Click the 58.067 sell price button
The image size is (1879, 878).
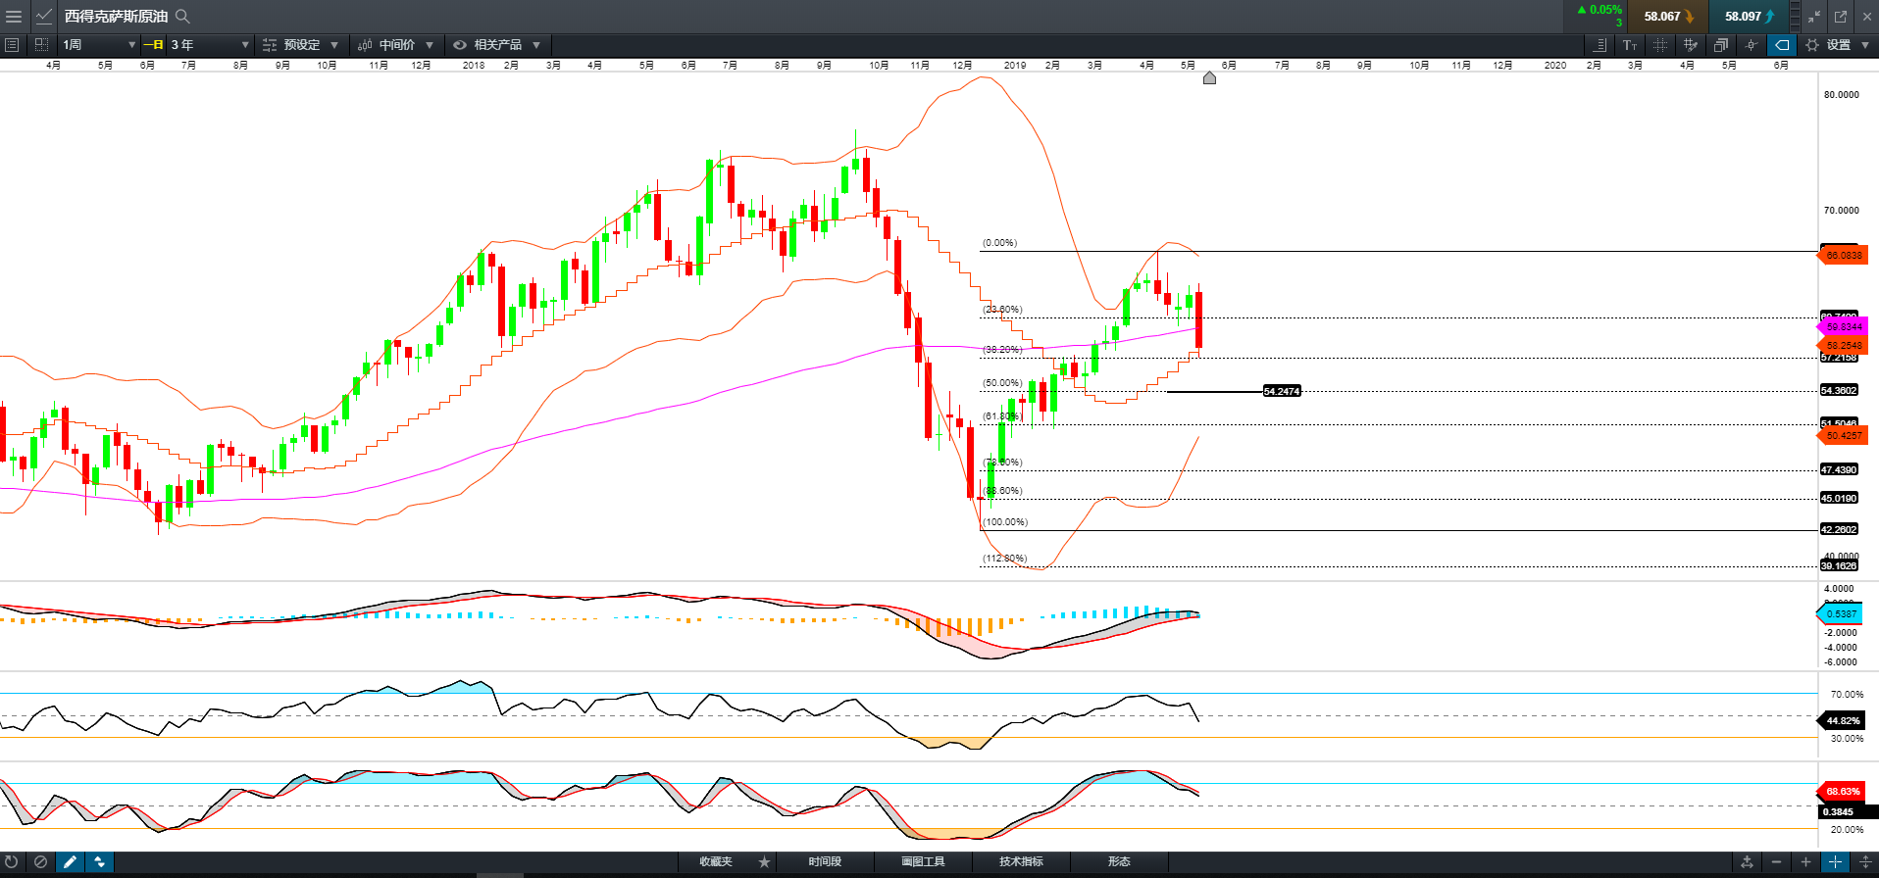(x=1667, y=17)
